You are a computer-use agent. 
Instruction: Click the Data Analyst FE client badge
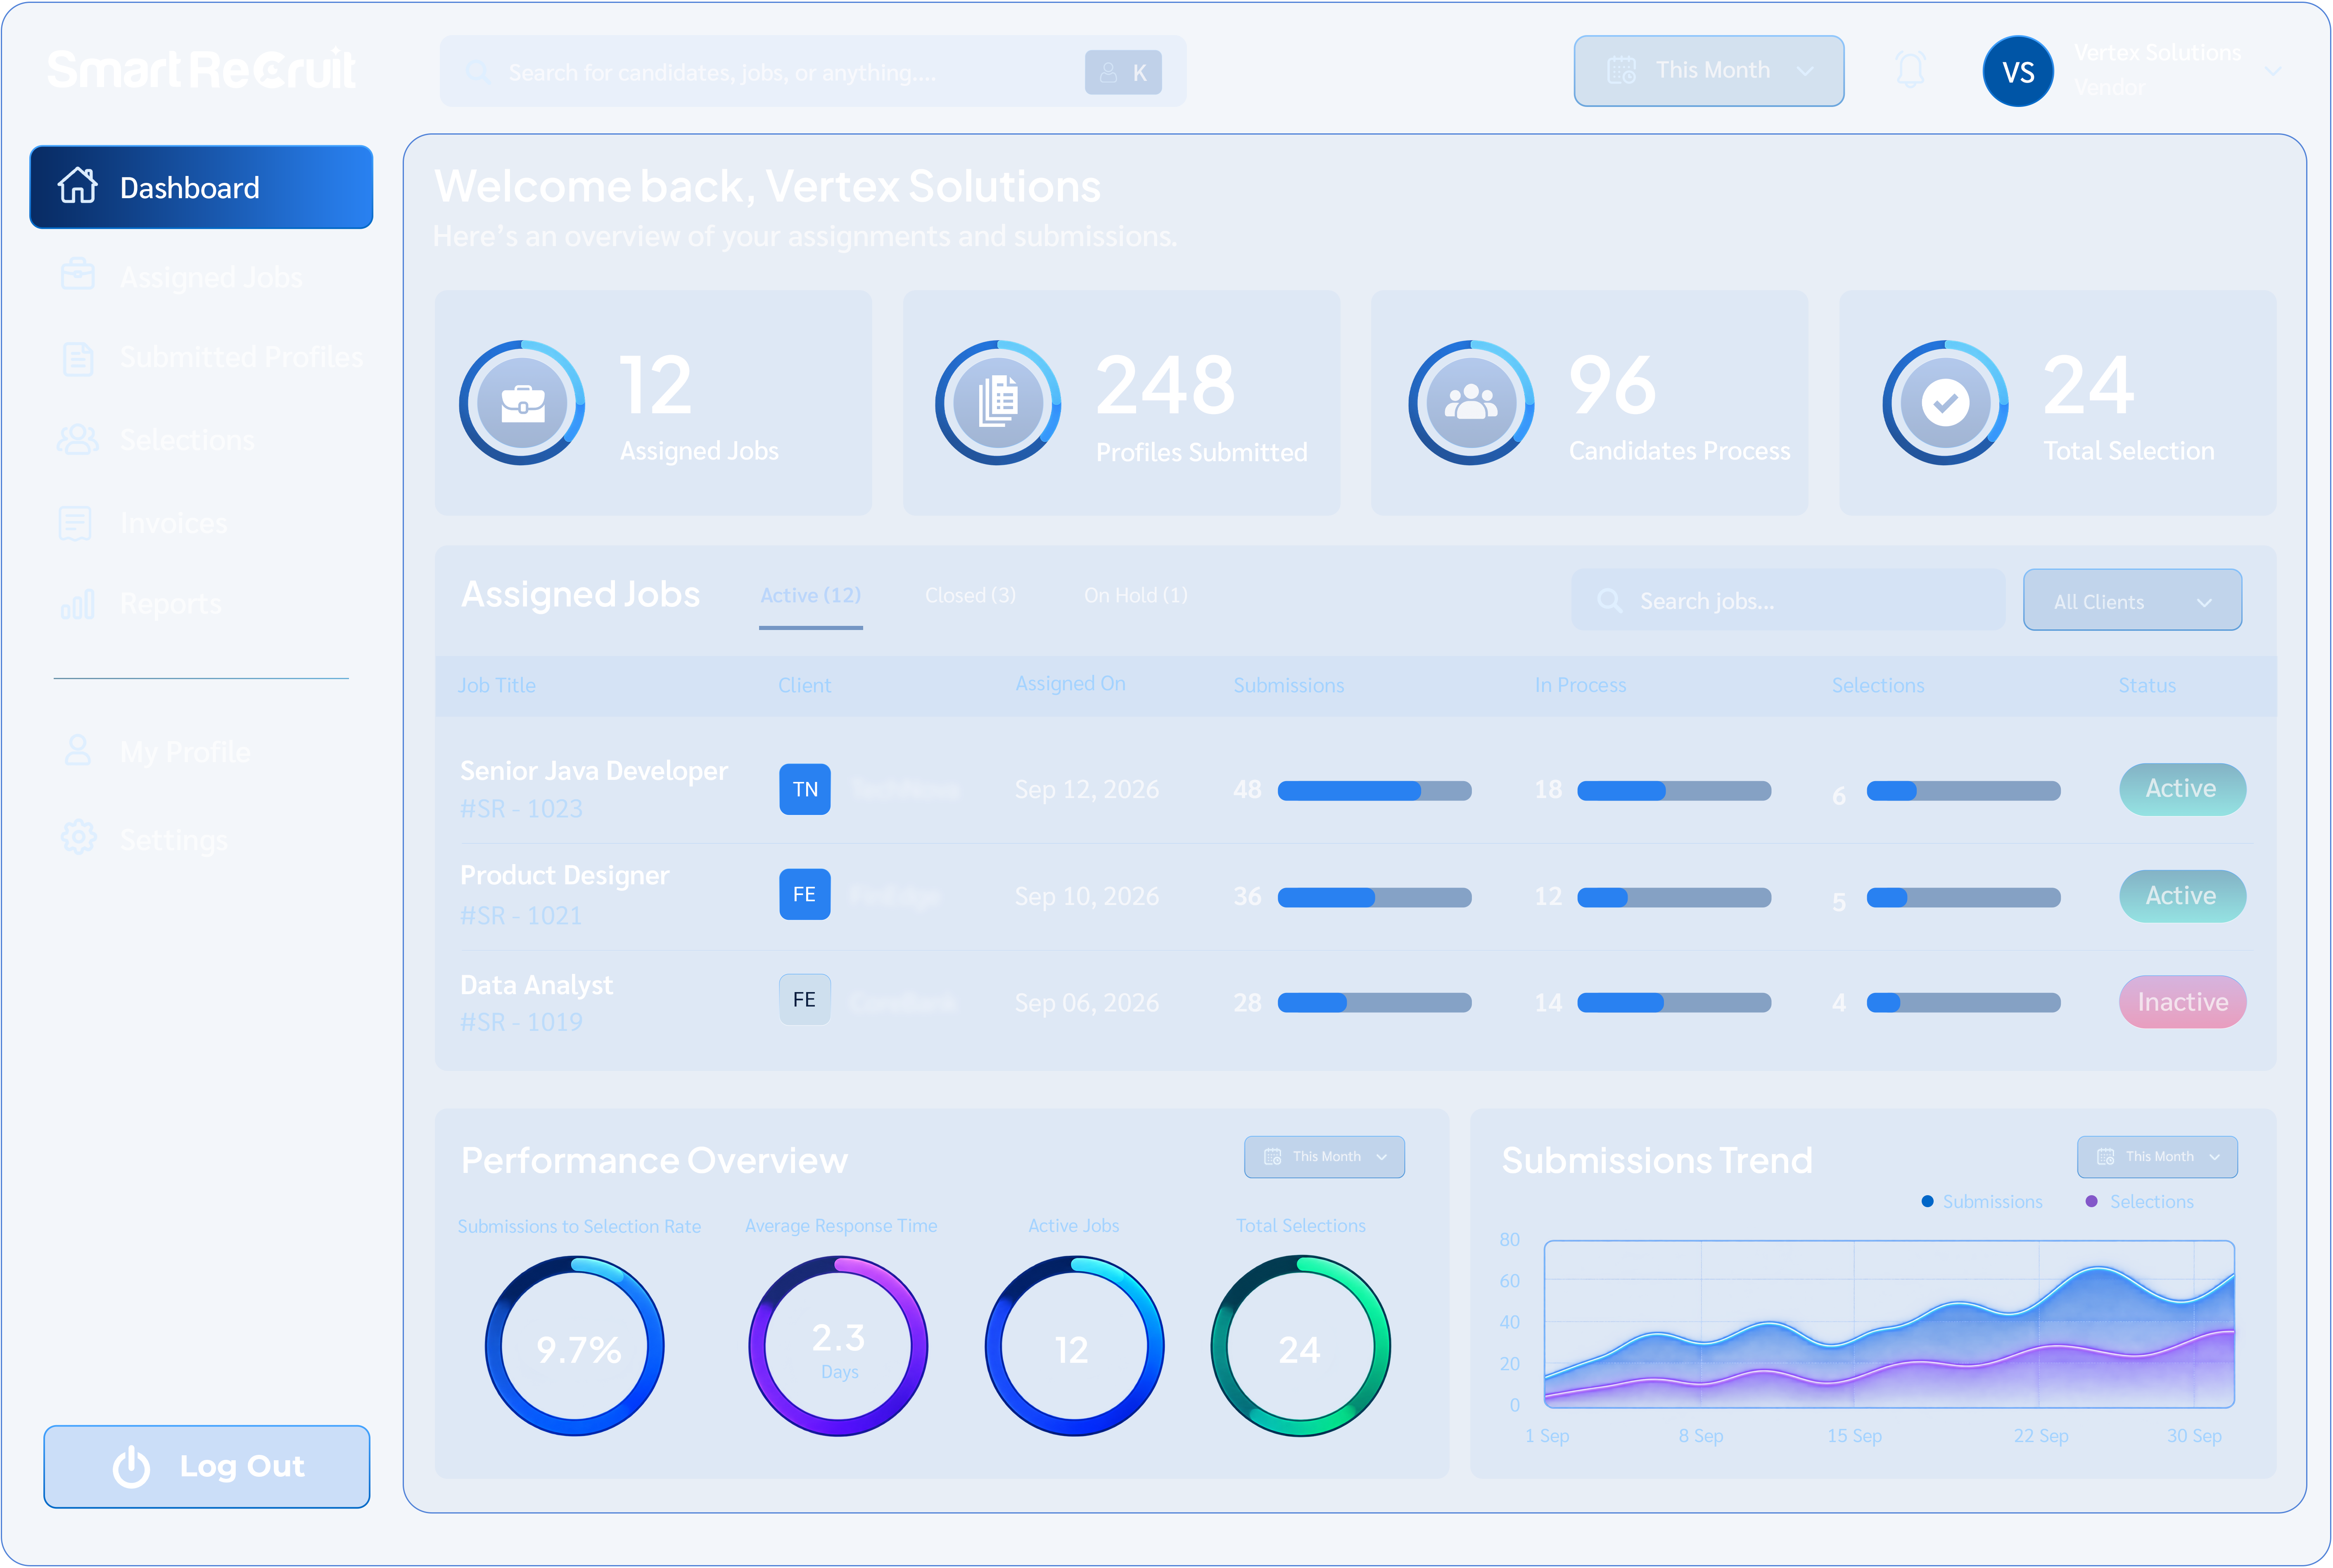(x=805, y=999)
